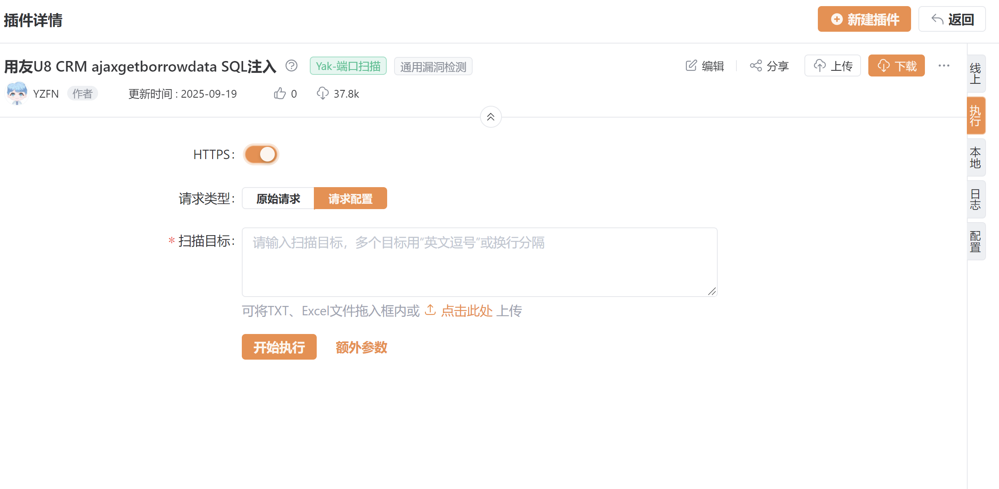The width and height of the screenshot is (999, 489).
Task: Open the 日志 side tab
Action: pos(975,199)
